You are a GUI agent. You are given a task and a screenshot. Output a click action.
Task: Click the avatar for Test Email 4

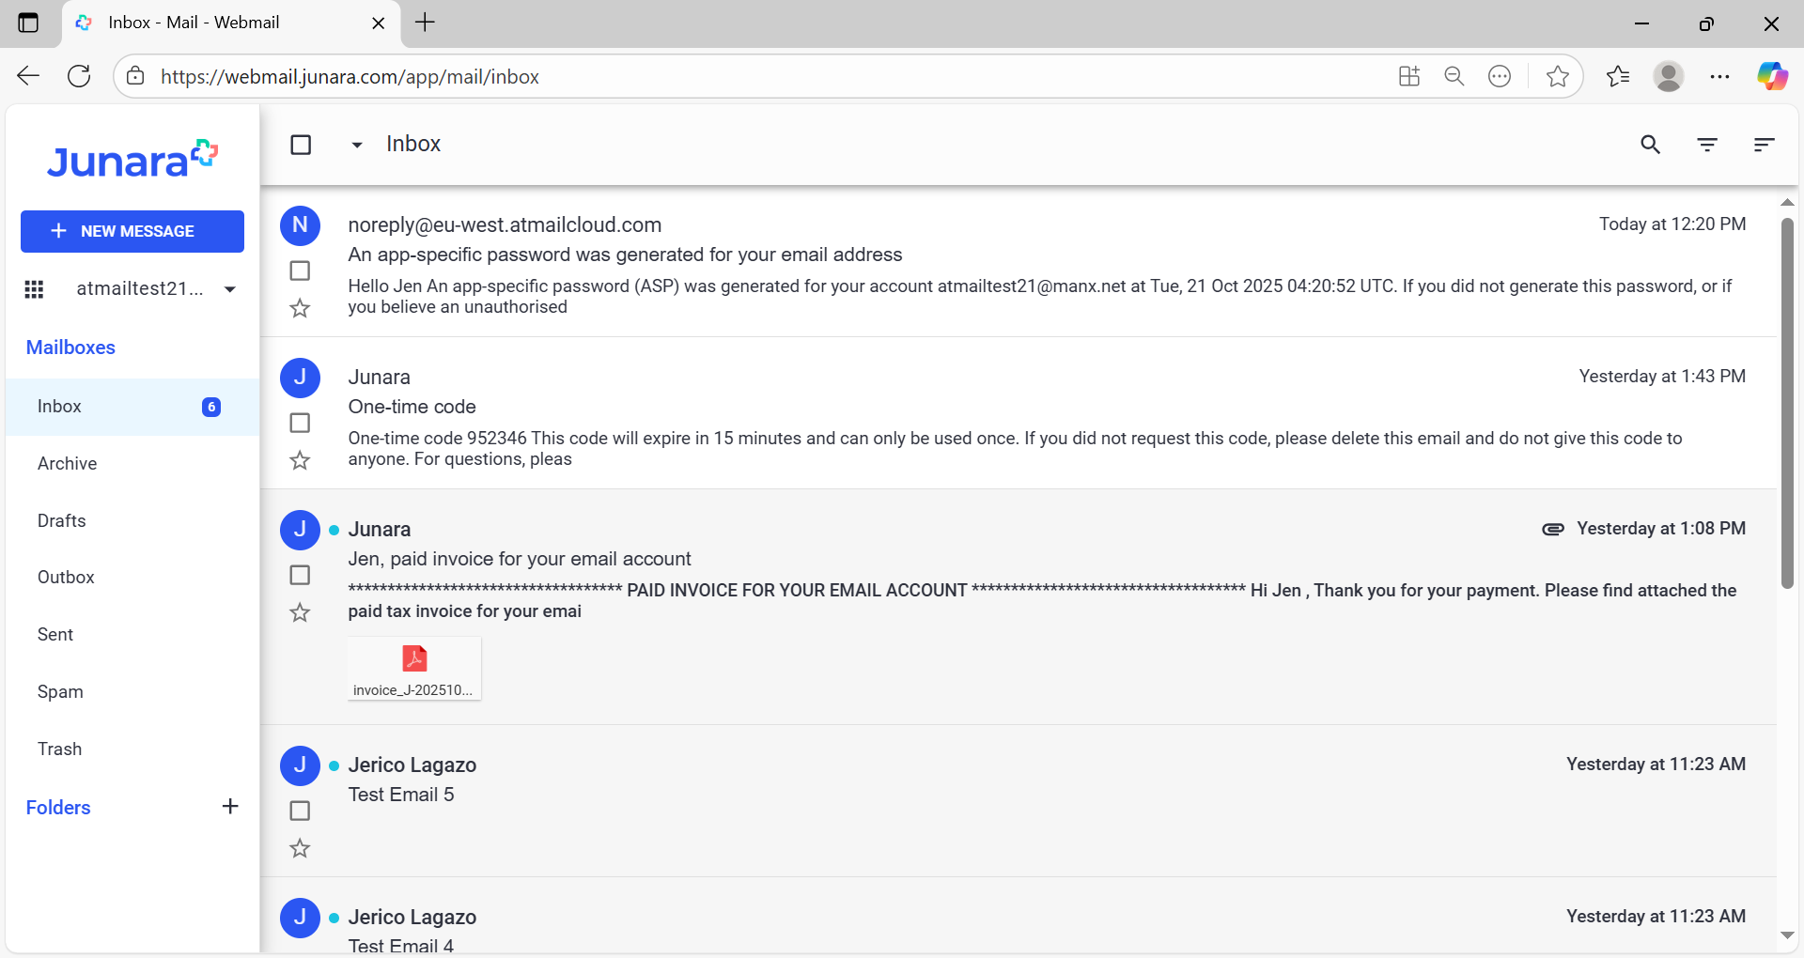(301, 918)
